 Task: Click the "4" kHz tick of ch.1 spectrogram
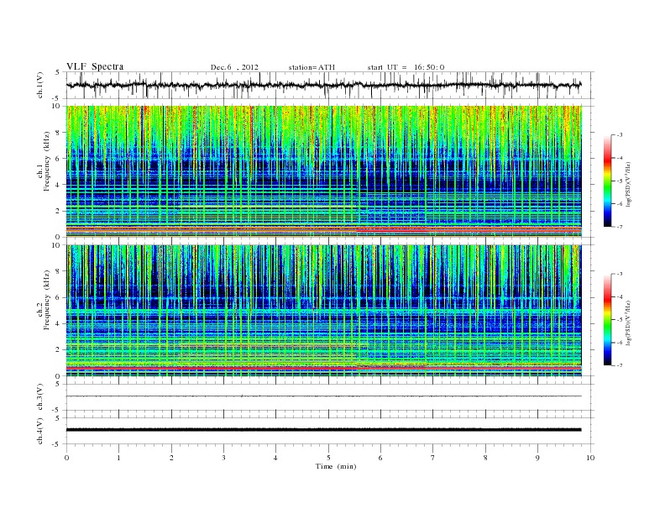pyautogui.click(x=58, y=185)
